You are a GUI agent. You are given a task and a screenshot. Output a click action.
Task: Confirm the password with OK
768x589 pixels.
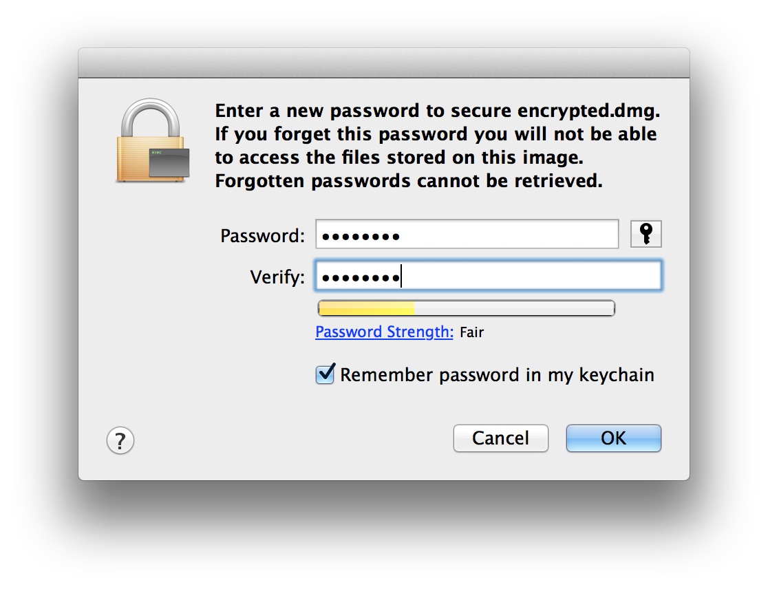614,438
